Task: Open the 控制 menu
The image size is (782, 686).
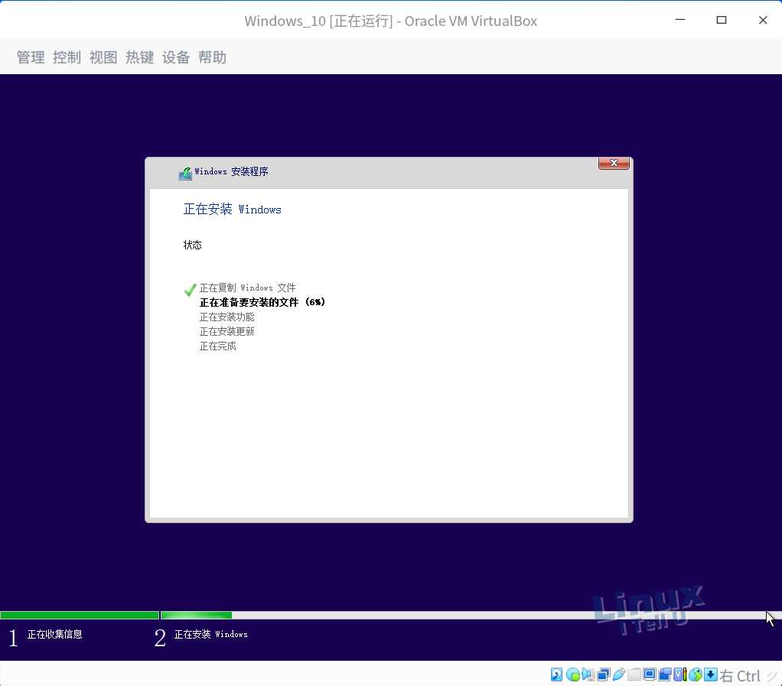Action: [67, 57]
